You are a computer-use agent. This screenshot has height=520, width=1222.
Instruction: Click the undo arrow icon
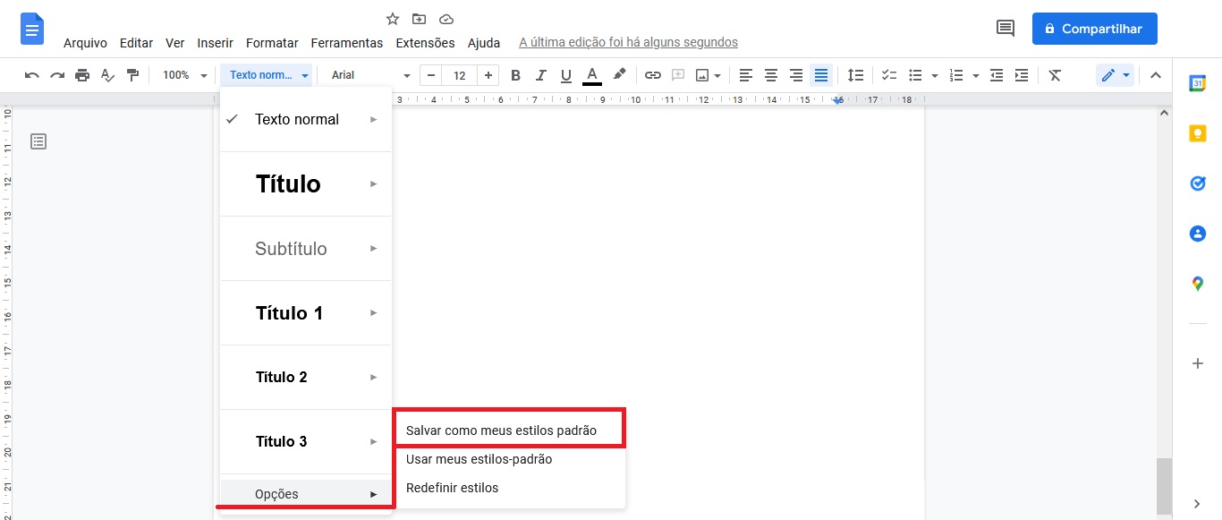[32, 75]
